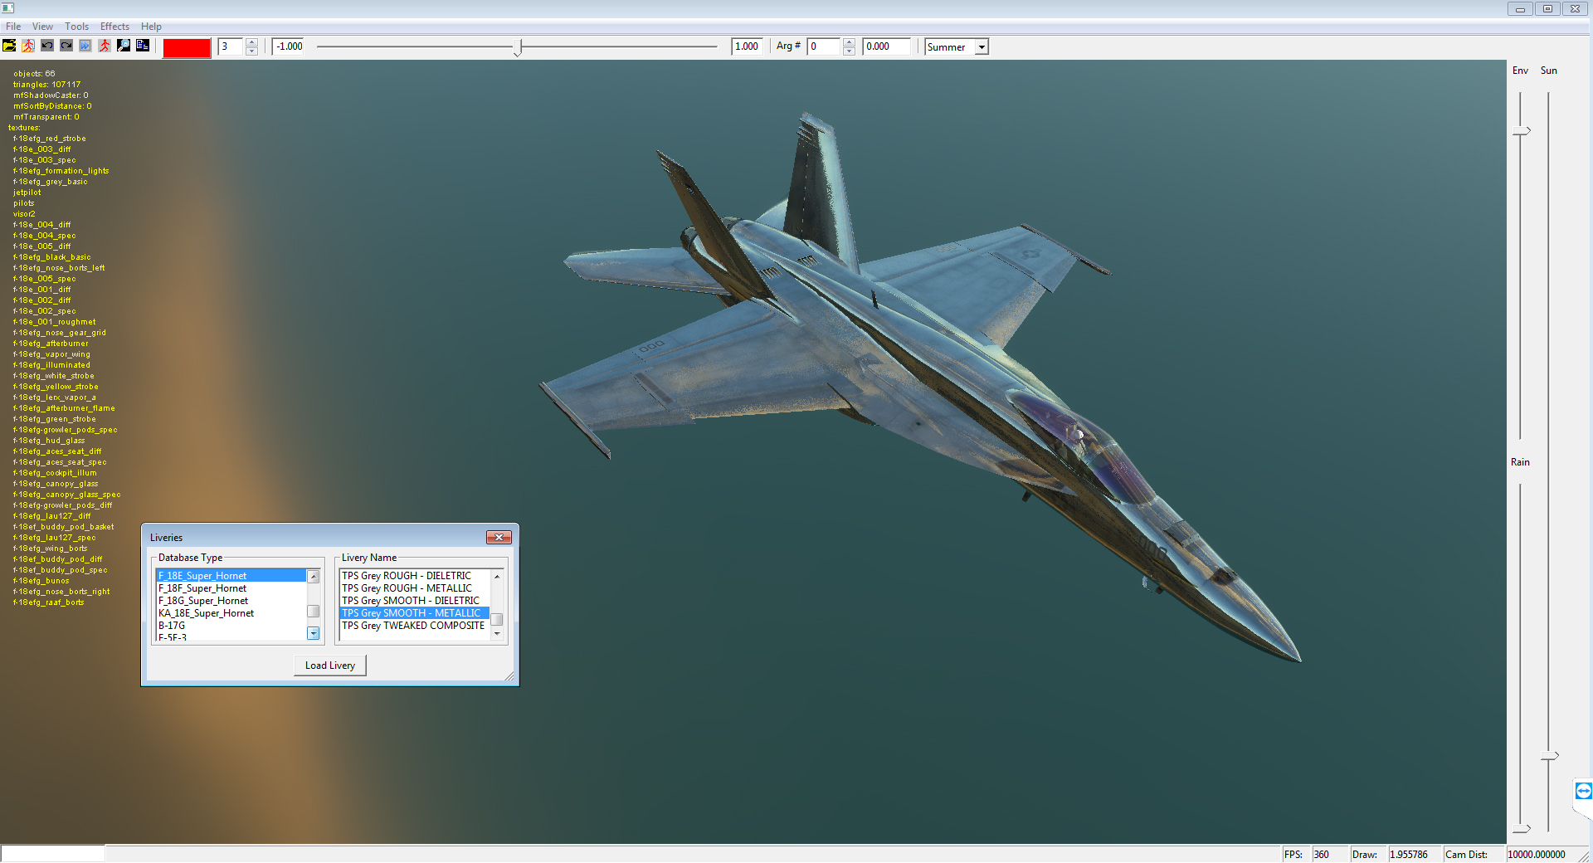The image size is (1593, 863).
Task: Select TPS Grey TWEAKED COMPOSITE livery
Action: [x=413, y=626]
